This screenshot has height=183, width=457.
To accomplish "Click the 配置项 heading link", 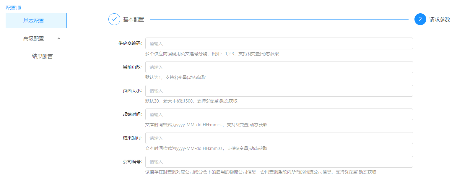I will pyautogui.click(x=13, y=8).
